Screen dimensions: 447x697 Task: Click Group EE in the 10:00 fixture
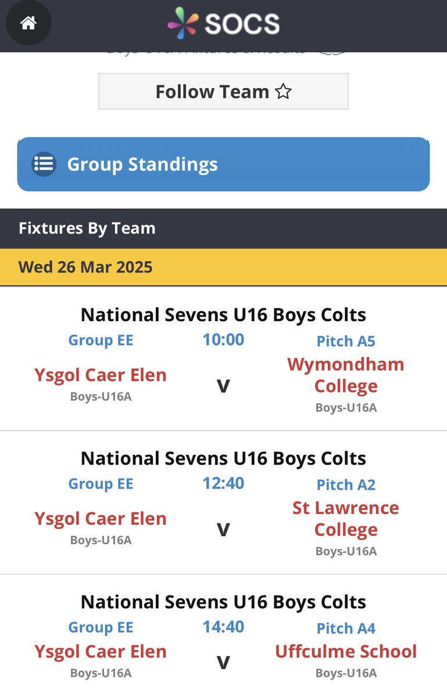[101, 340]
